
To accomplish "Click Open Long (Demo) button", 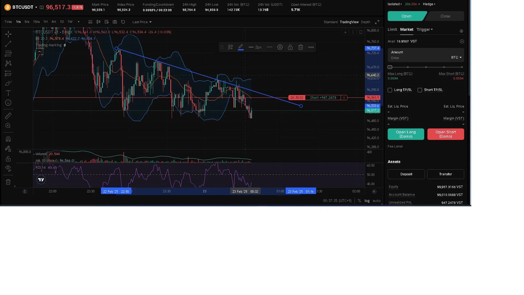I will click(x=406, y=134).
